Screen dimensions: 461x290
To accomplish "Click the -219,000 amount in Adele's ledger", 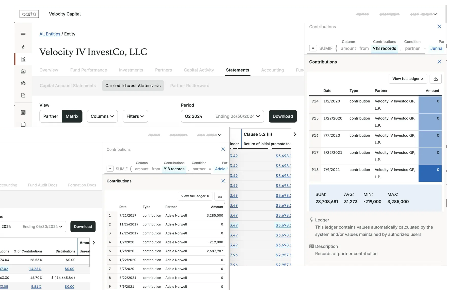I will pyautogui.click(x=215, y=242).
